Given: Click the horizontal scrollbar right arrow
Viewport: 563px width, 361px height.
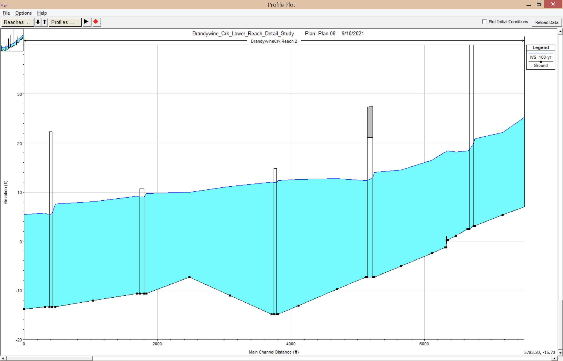Looking at the screenshot, I should tap(555, 358).
